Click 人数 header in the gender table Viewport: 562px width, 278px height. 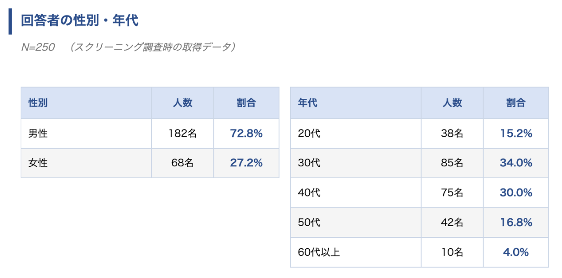(x=182, y=103)
